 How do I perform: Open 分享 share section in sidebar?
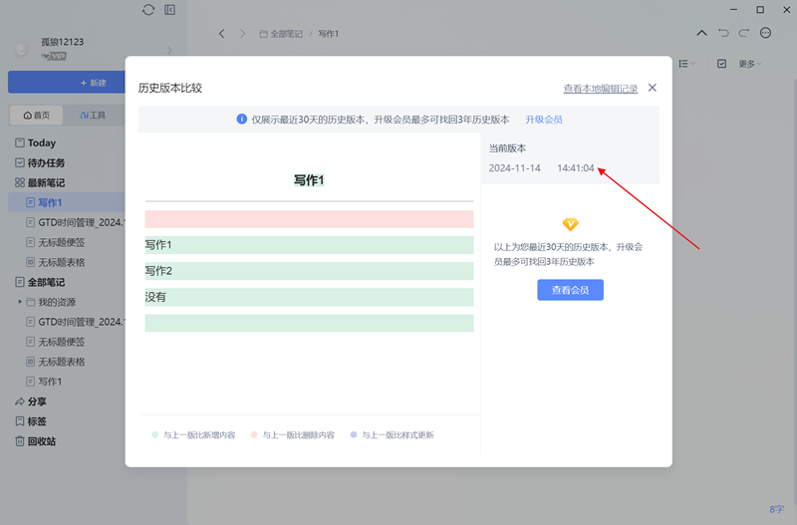[36, 401]
